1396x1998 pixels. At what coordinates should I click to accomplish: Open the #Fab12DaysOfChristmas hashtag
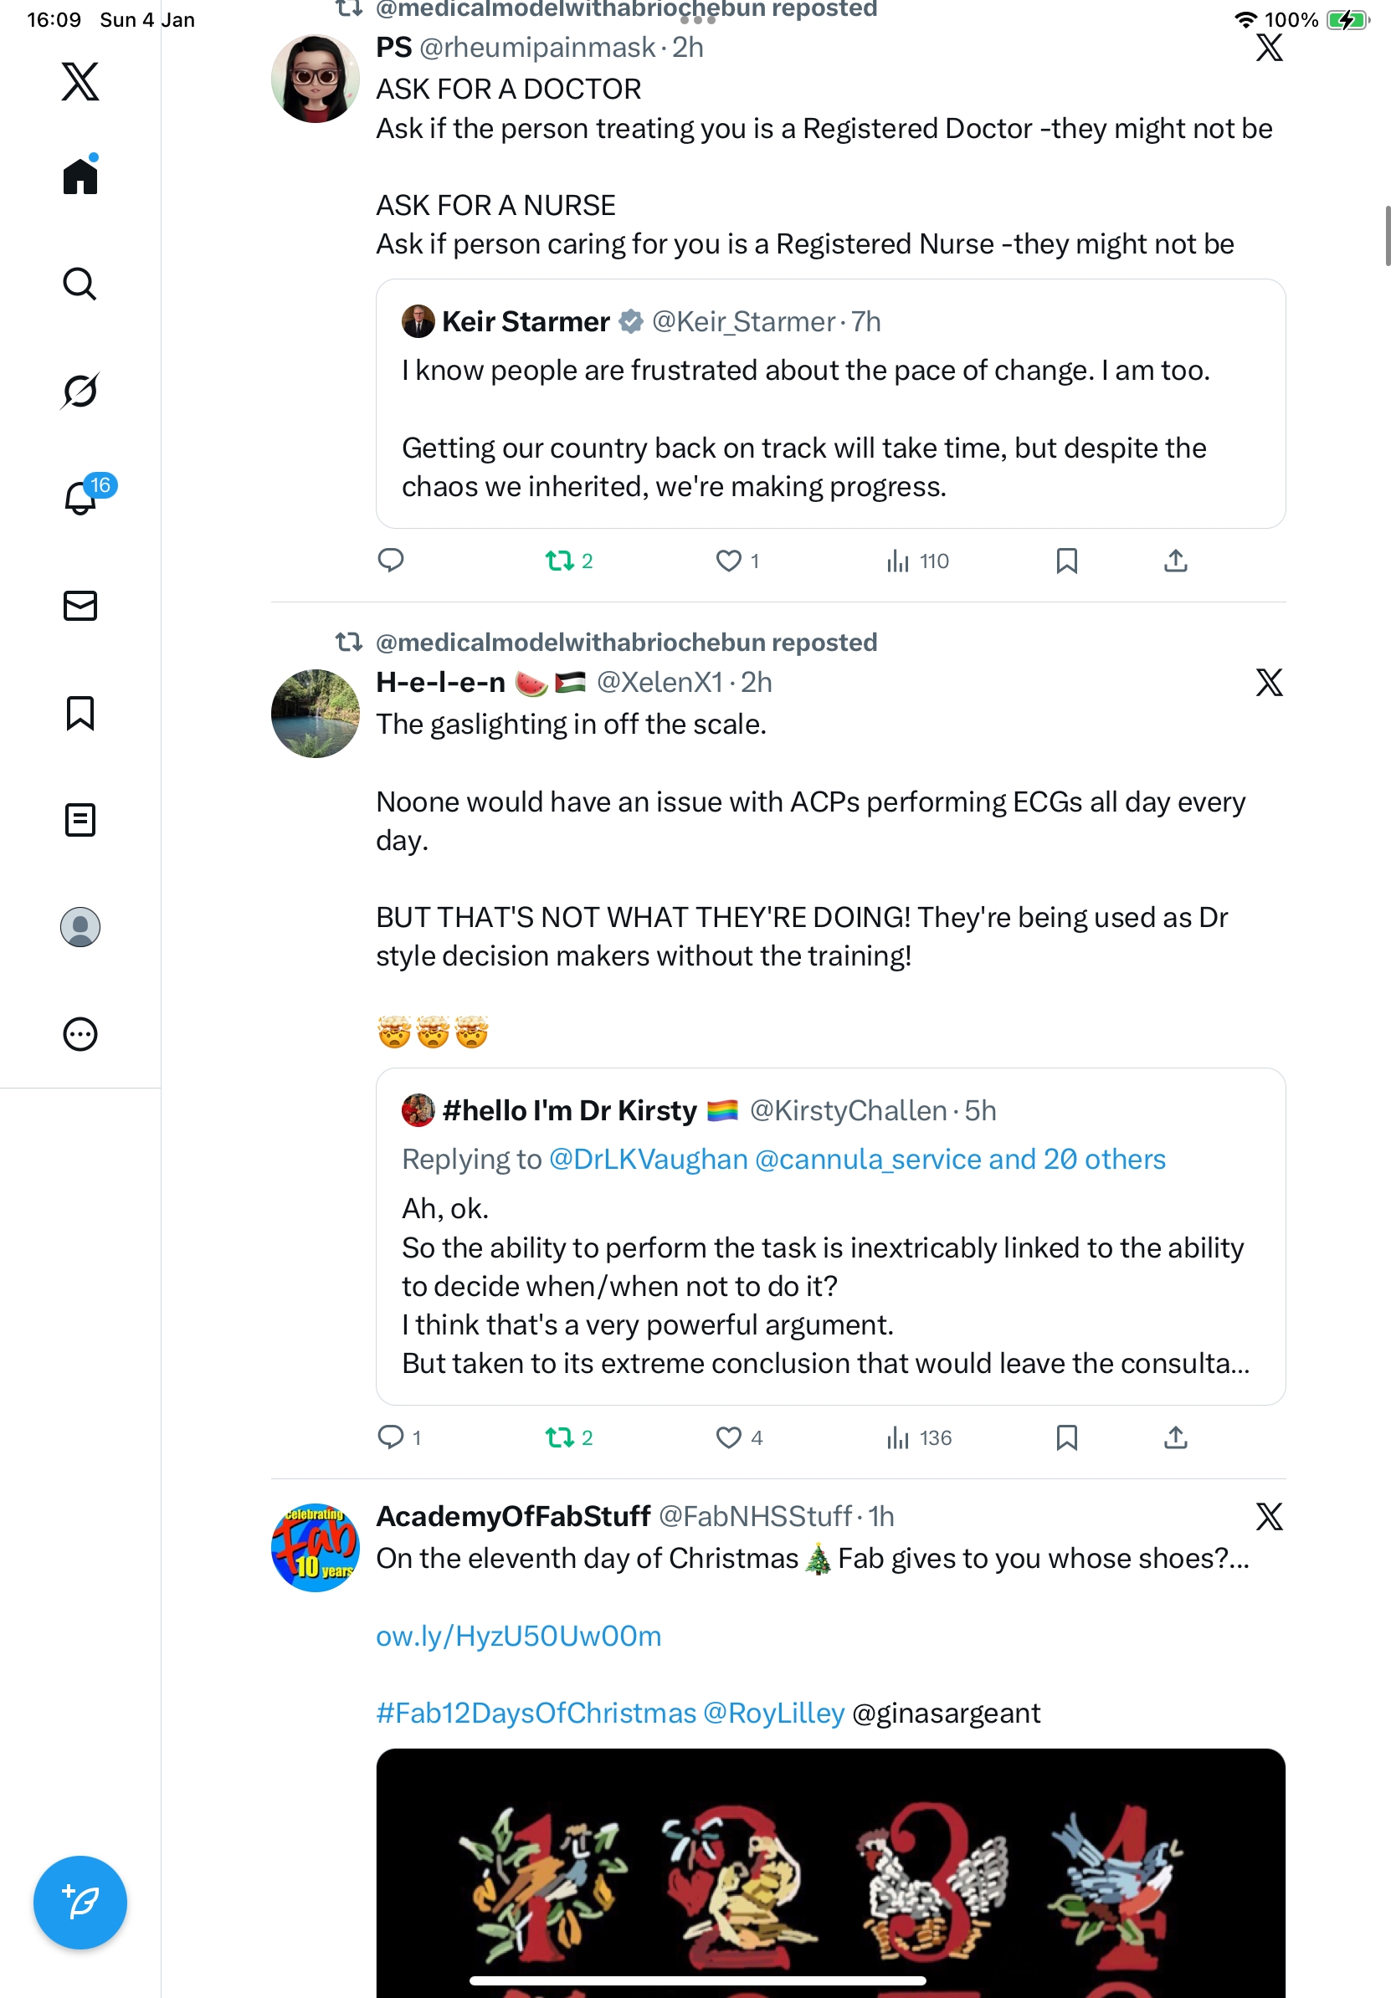536,1713
